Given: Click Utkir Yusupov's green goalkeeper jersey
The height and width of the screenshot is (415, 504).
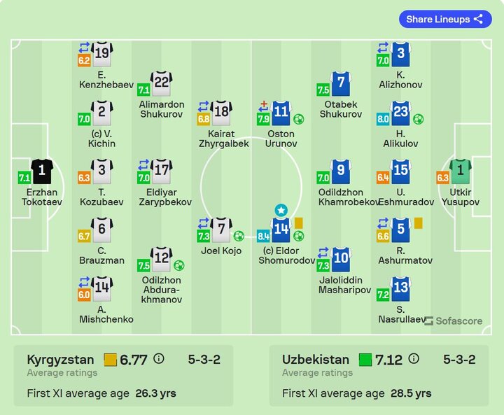Looking at the screenshot, I should pos(461,170).
